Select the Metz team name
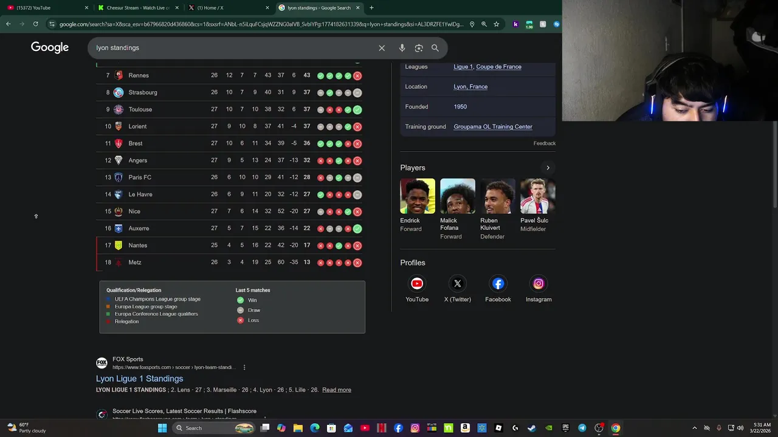The width and height of the screenshot is (778, 437). (x=135, y=262)
